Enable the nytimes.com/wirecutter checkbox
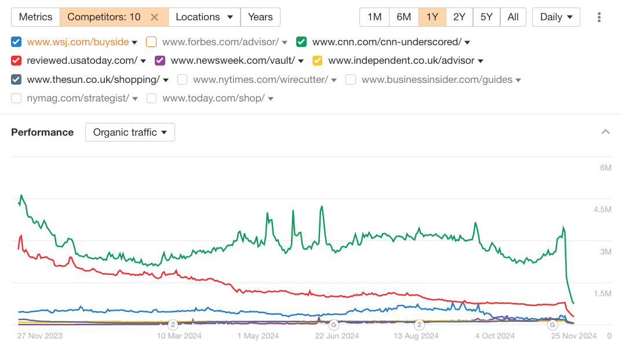The width and height of the screenshot is (622, 349). click(182, 79)
